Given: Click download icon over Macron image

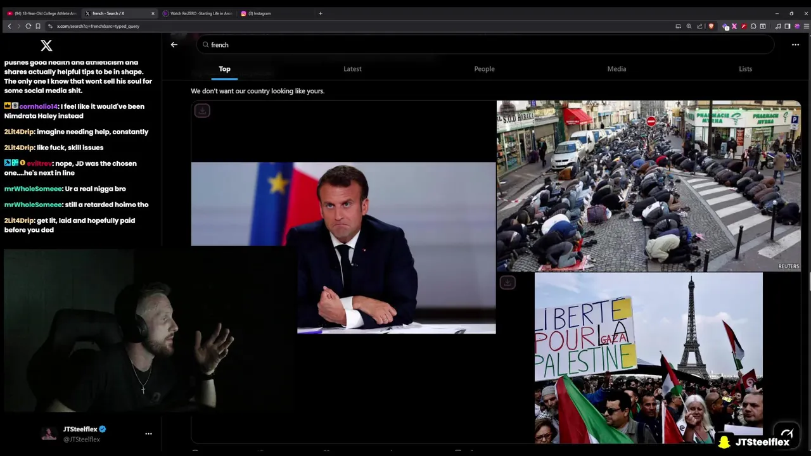Looking at the screenshot, I should pyautogui.click(x=202, y=111).
